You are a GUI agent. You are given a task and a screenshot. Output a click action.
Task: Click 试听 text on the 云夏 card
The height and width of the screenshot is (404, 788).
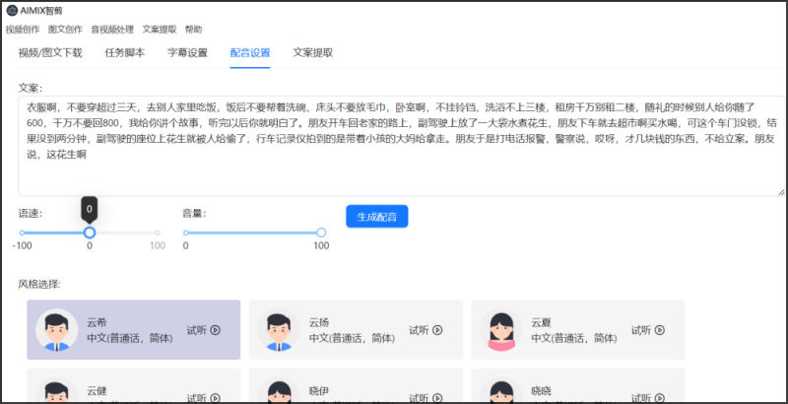pyautogui.click(x=641, y=330)
